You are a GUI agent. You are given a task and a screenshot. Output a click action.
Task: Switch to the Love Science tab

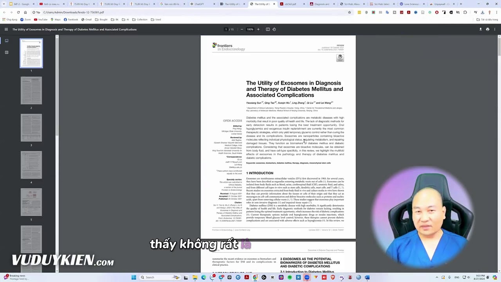coord(413,4)
